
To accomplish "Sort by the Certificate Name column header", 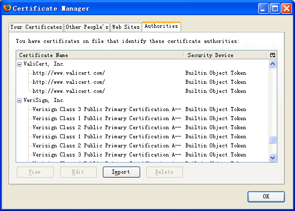I will coord(100,55).
